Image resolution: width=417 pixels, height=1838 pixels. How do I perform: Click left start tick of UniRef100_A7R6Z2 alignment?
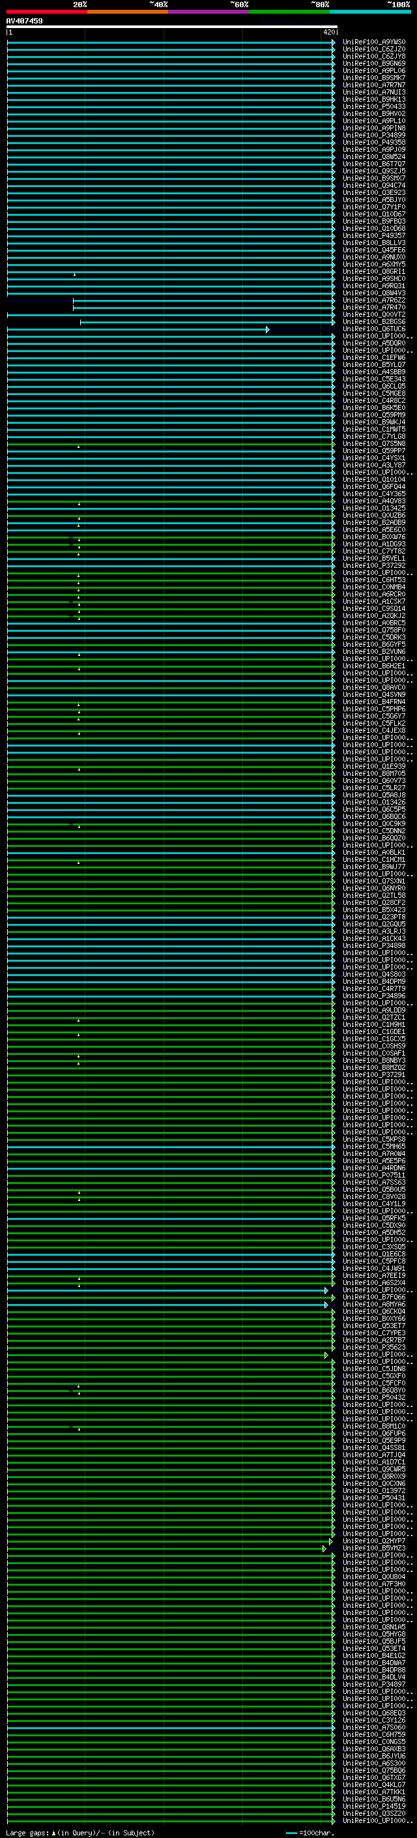point(74,301)
